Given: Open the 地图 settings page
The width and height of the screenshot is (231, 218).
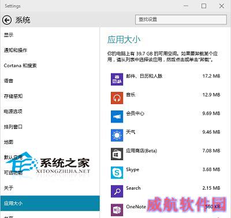Looking at the screenshot, I should (x=9, y=142).
